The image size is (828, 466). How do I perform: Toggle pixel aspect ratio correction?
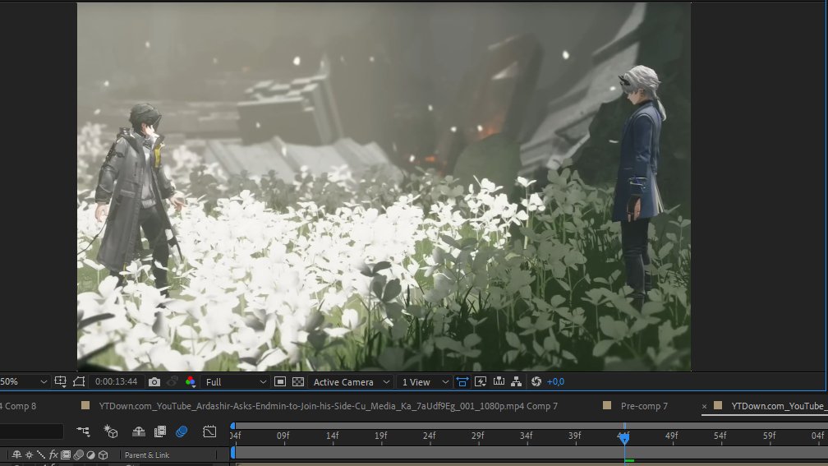coord(462,381)
